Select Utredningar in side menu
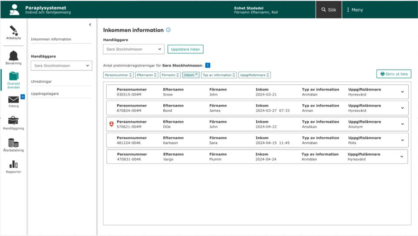Viewport: 418px width, 236px height. point(41,81)
